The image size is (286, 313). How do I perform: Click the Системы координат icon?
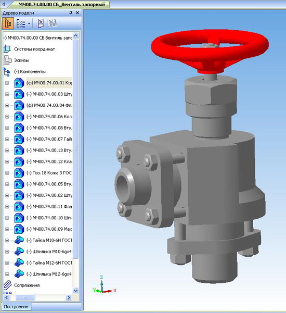pyautogui.click(x=7, y=49)
